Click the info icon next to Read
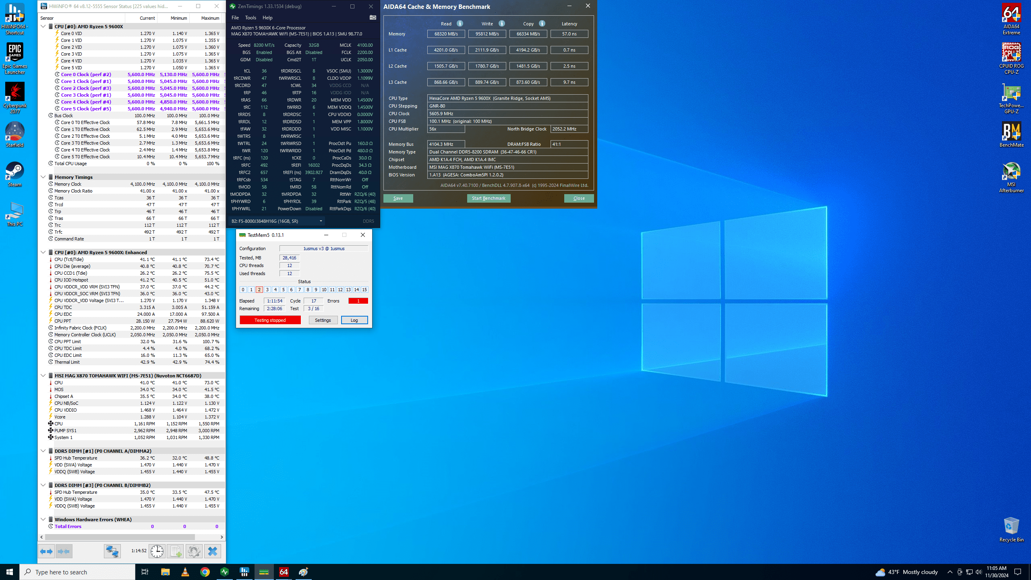The image size is (1031, 580). pyautogui.click(x=460, y=23)
